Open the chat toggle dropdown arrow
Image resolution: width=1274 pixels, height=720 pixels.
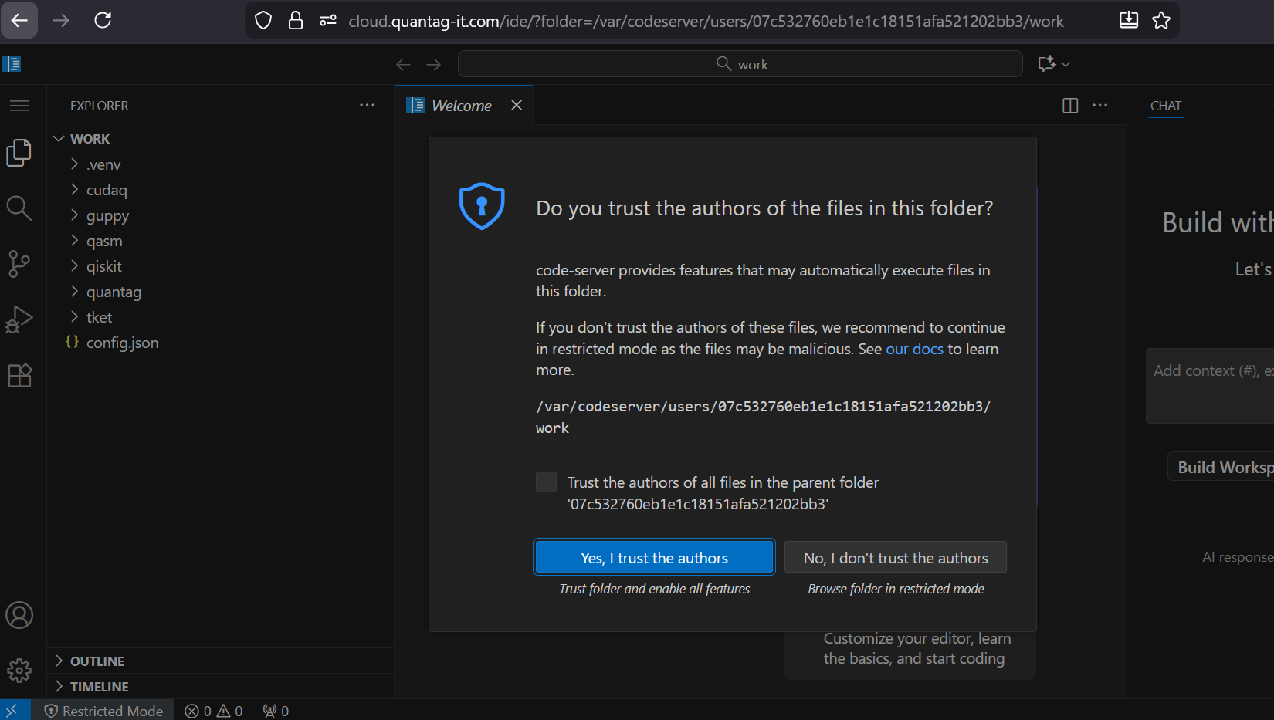1066,64
